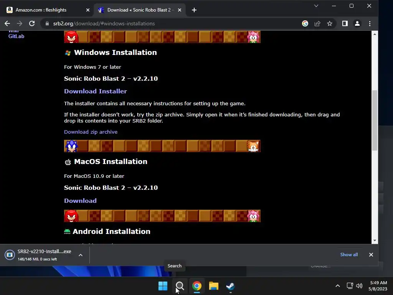Open File Explorer from taskbar
The width and height of the screenshot is (393, 295).
[213, 286]
